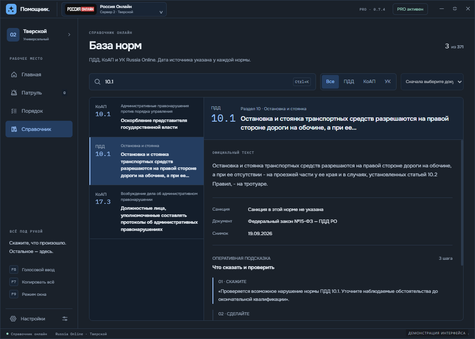Select ПДД 10.1 Остановка и стоянка result
The height and width of the screenshot is (339, 475).
point(147,161)
